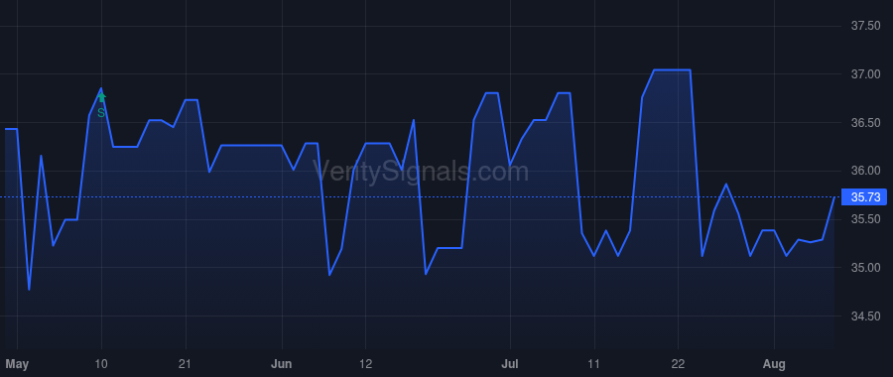Screen dimensions: 893x377
Task: Select the 36.50 price axis label
Action: pos(865,123)
